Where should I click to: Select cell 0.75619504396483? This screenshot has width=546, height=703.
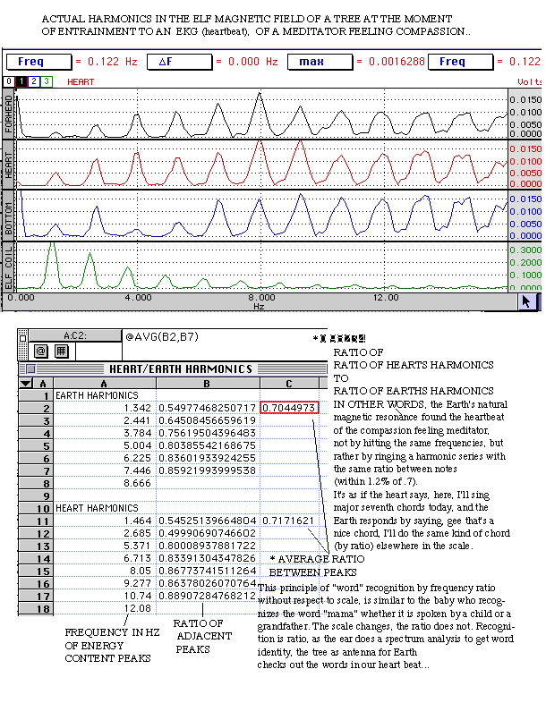pos(208,433)
